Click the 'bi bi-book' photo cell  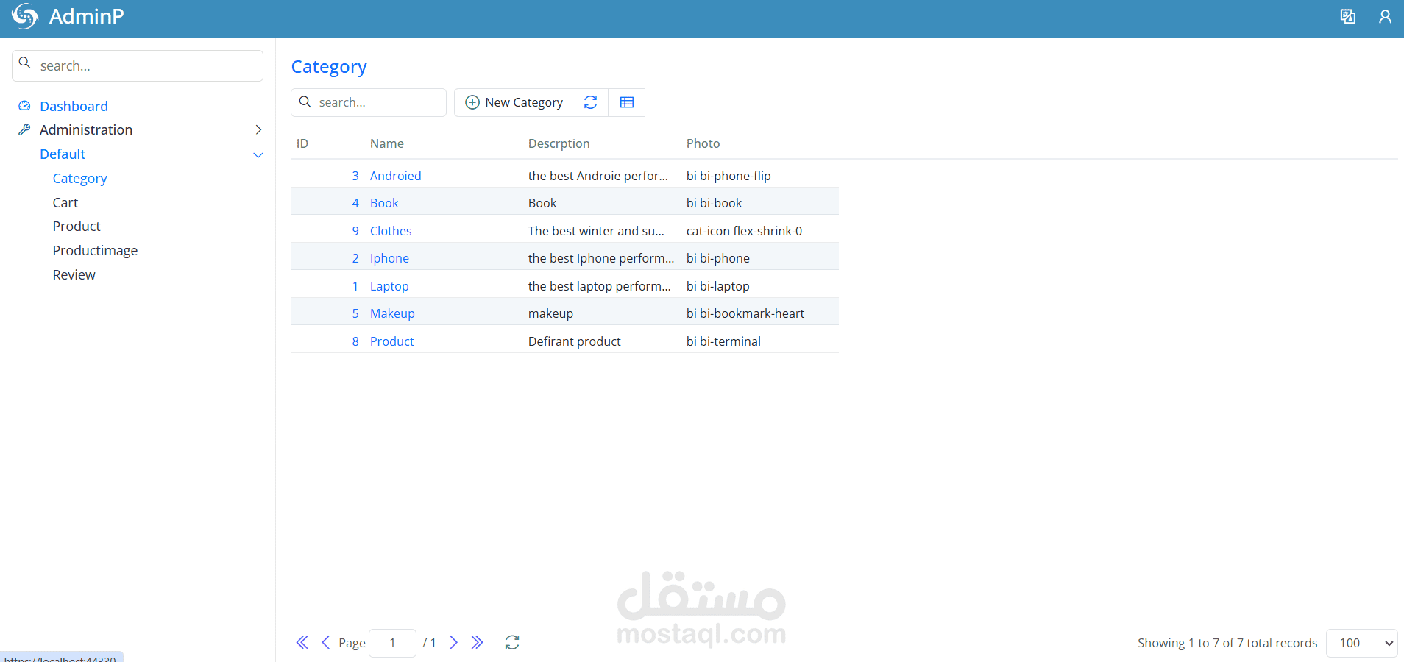click(x=714, y=203)
